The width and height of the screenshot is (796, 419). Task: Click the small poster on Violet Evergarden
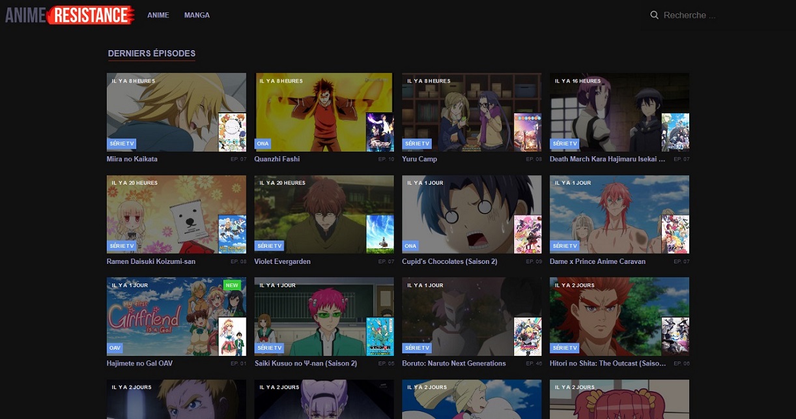380,235
